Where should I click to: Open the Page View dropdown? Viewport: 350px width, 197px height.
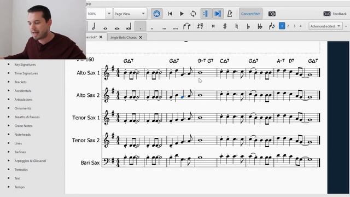click(x=130, y=14)
